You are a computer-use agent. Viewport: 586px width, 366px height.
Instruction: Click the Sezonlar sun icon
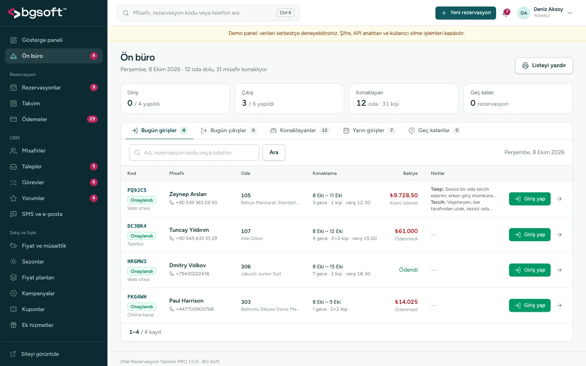pos(13,262)
